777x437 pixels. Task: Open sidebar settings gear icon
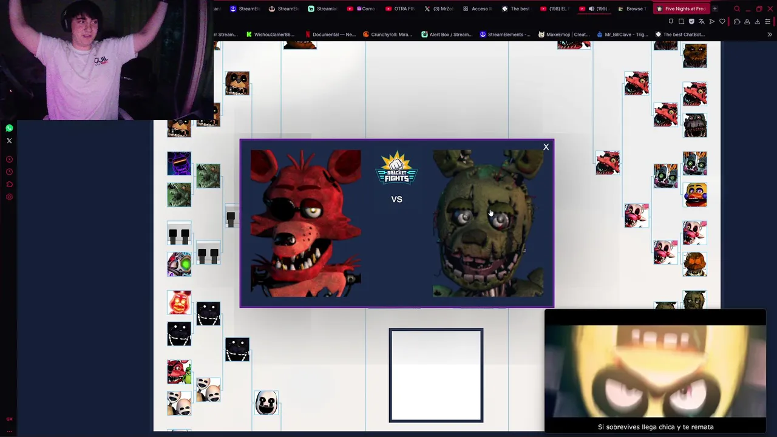tap(9, 197)
